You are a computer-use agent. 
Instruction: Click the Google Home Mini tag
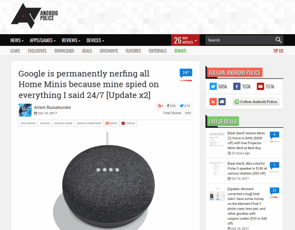coord(89,123)
